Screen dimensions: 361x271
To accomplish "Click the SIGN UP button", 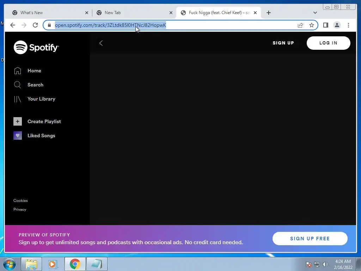I will 283,43.
